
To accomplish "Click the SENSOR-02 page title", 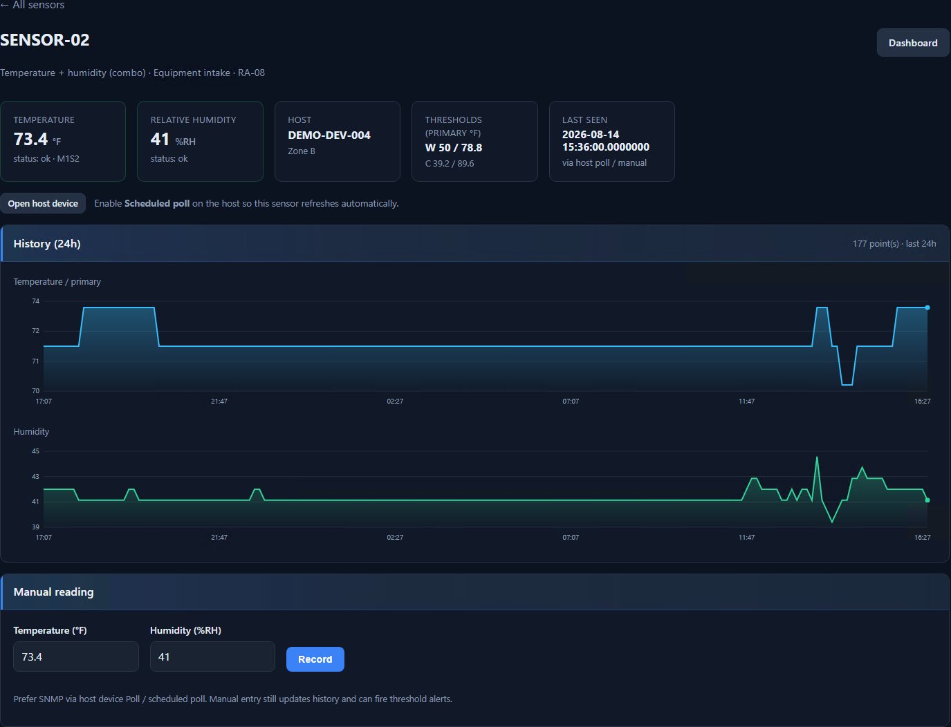I will (45, 40).
